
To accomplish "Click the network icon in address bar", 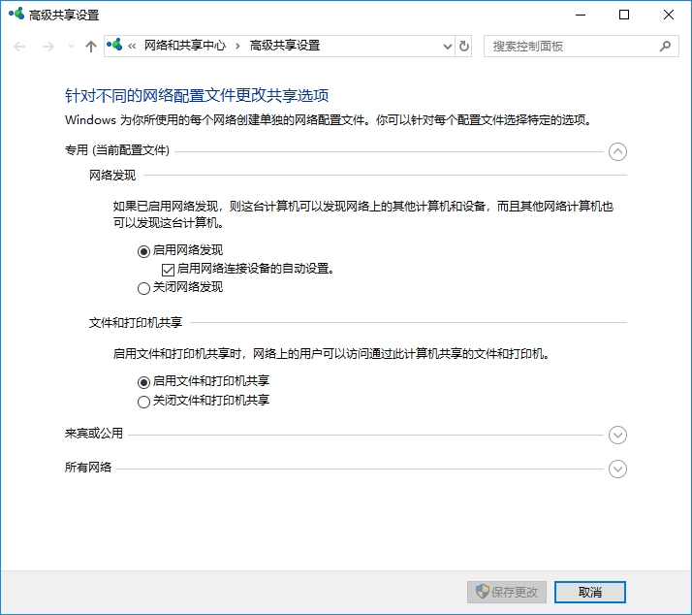I will coord(114,45).
